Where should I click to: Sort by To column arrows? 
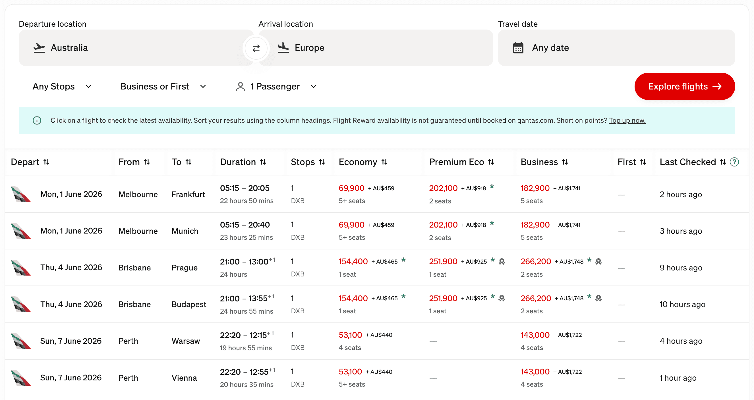(x=188, y=162)
